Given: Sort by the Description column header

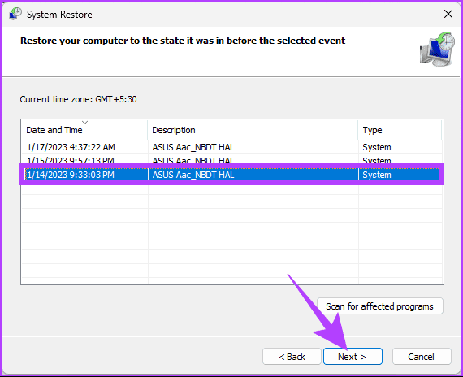Looking at the screenshot, I should [x=253, y=130].
